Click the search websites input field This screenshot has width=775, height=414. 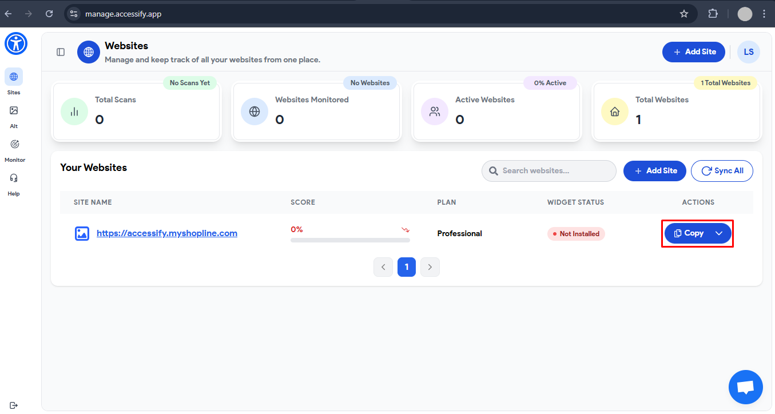[x=549, y=170]
